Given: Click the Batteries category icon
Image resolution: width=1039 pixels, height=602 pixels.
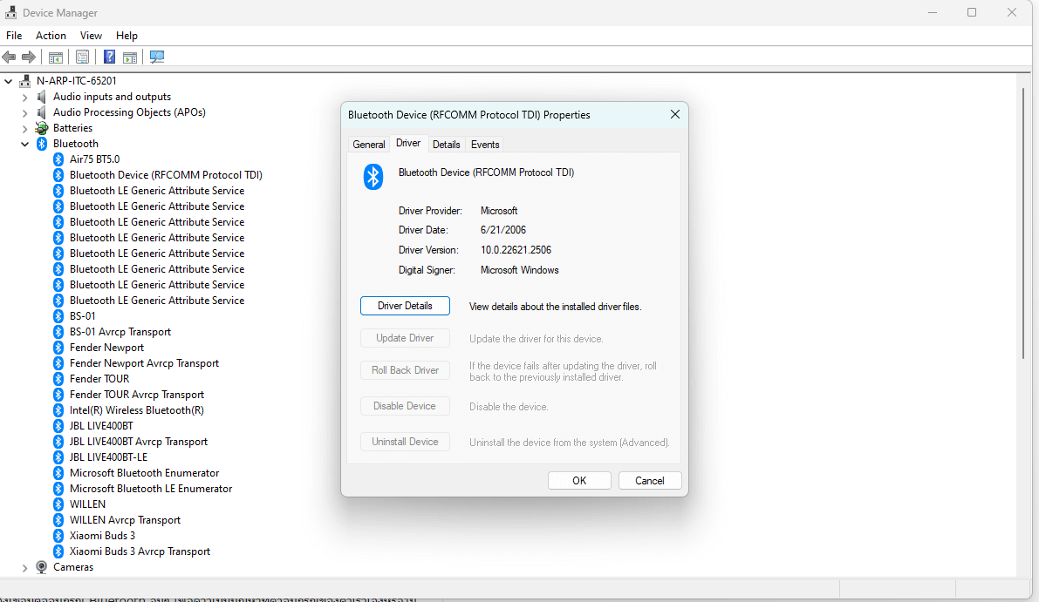Looking at the screenshot, I should click(x=42, y=128).
